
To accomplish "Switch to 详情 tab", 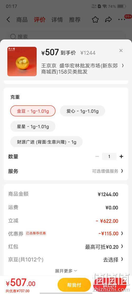I will coord(57,20).
